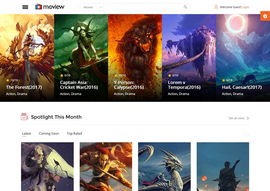270x191 pixels.
Task: Click the carousel next arrow
Action: 248,135
